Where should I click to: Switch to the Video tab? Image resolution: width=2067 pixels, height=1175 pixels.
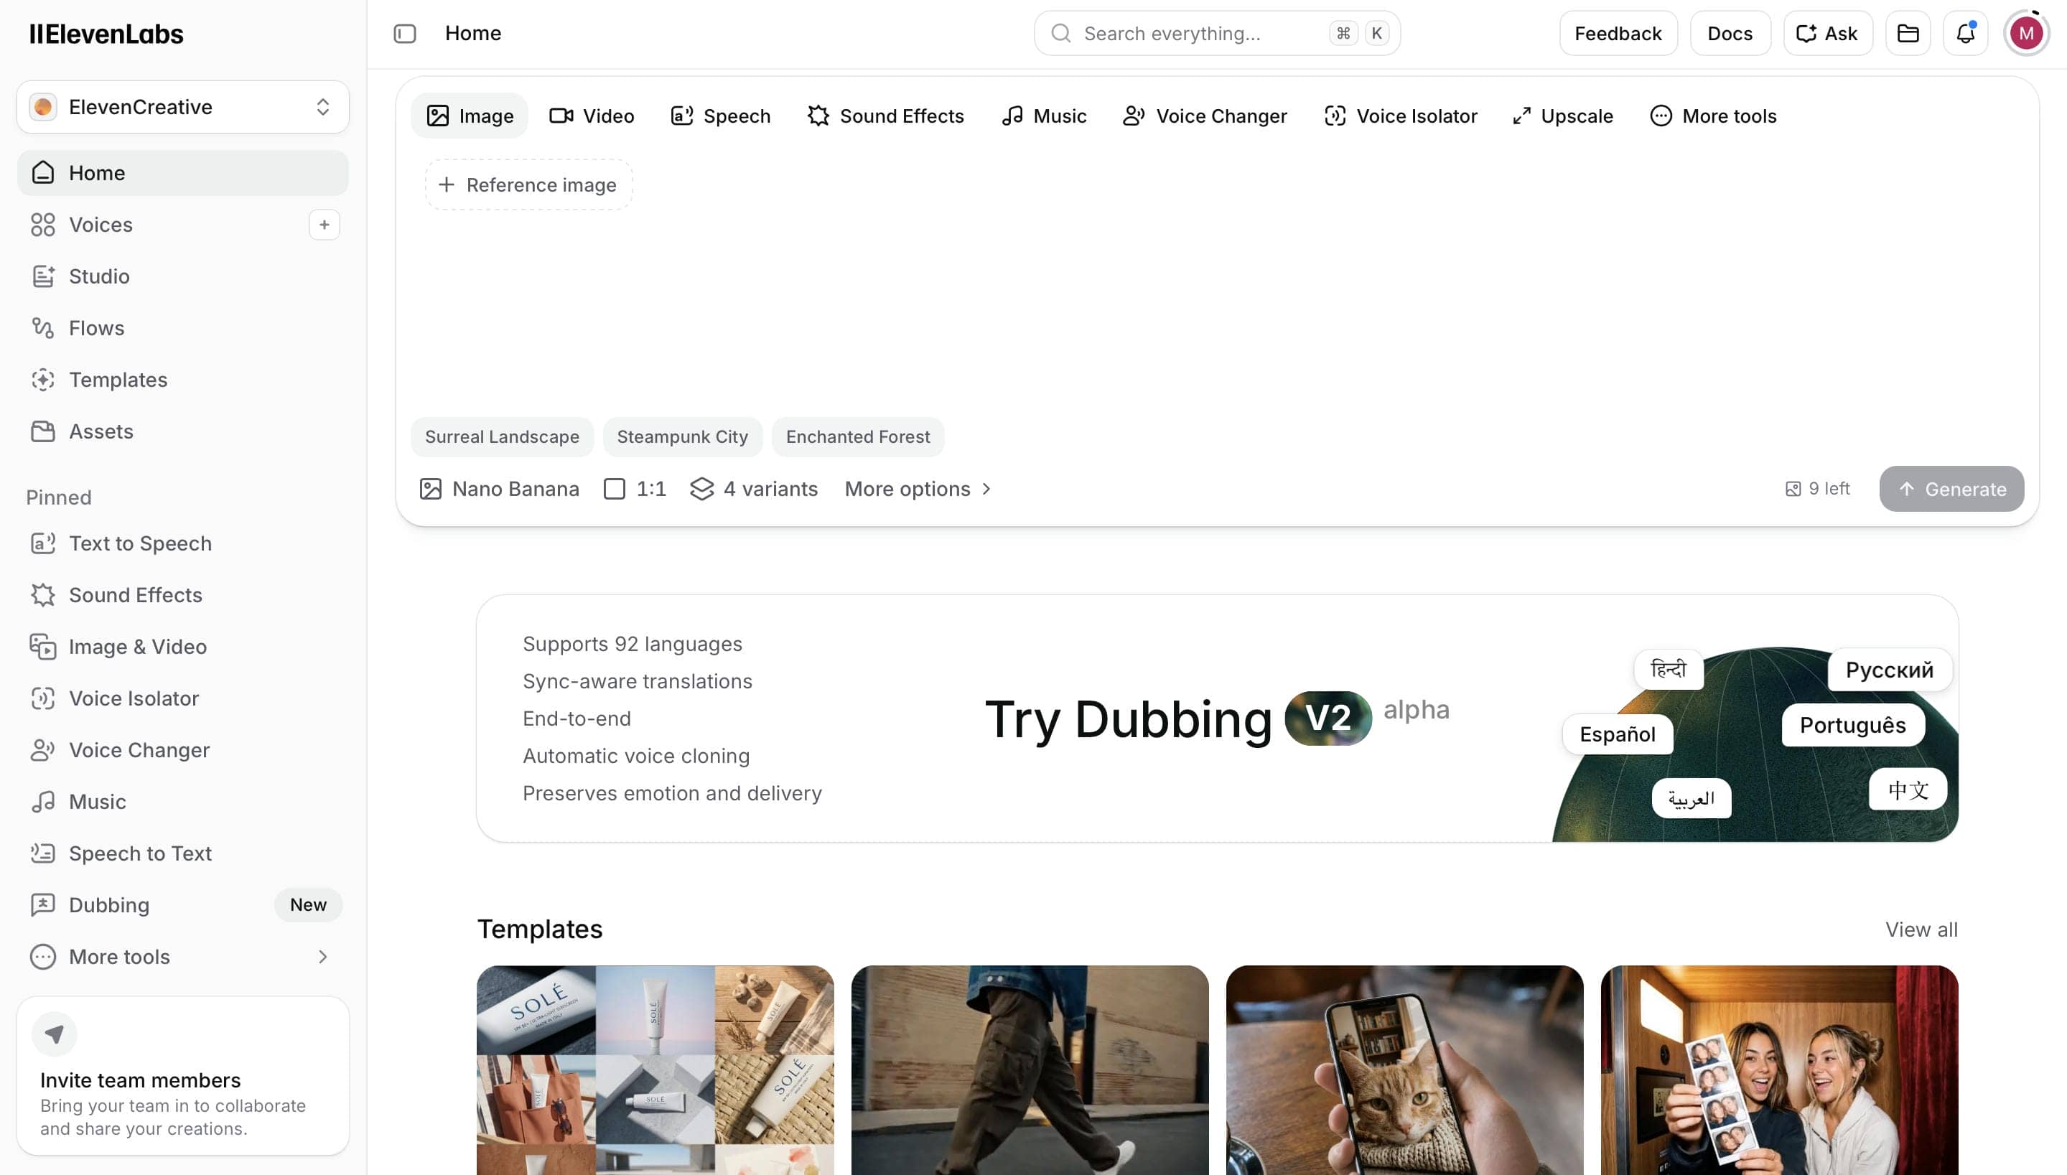pyautogui.click(x=592, y=116)
